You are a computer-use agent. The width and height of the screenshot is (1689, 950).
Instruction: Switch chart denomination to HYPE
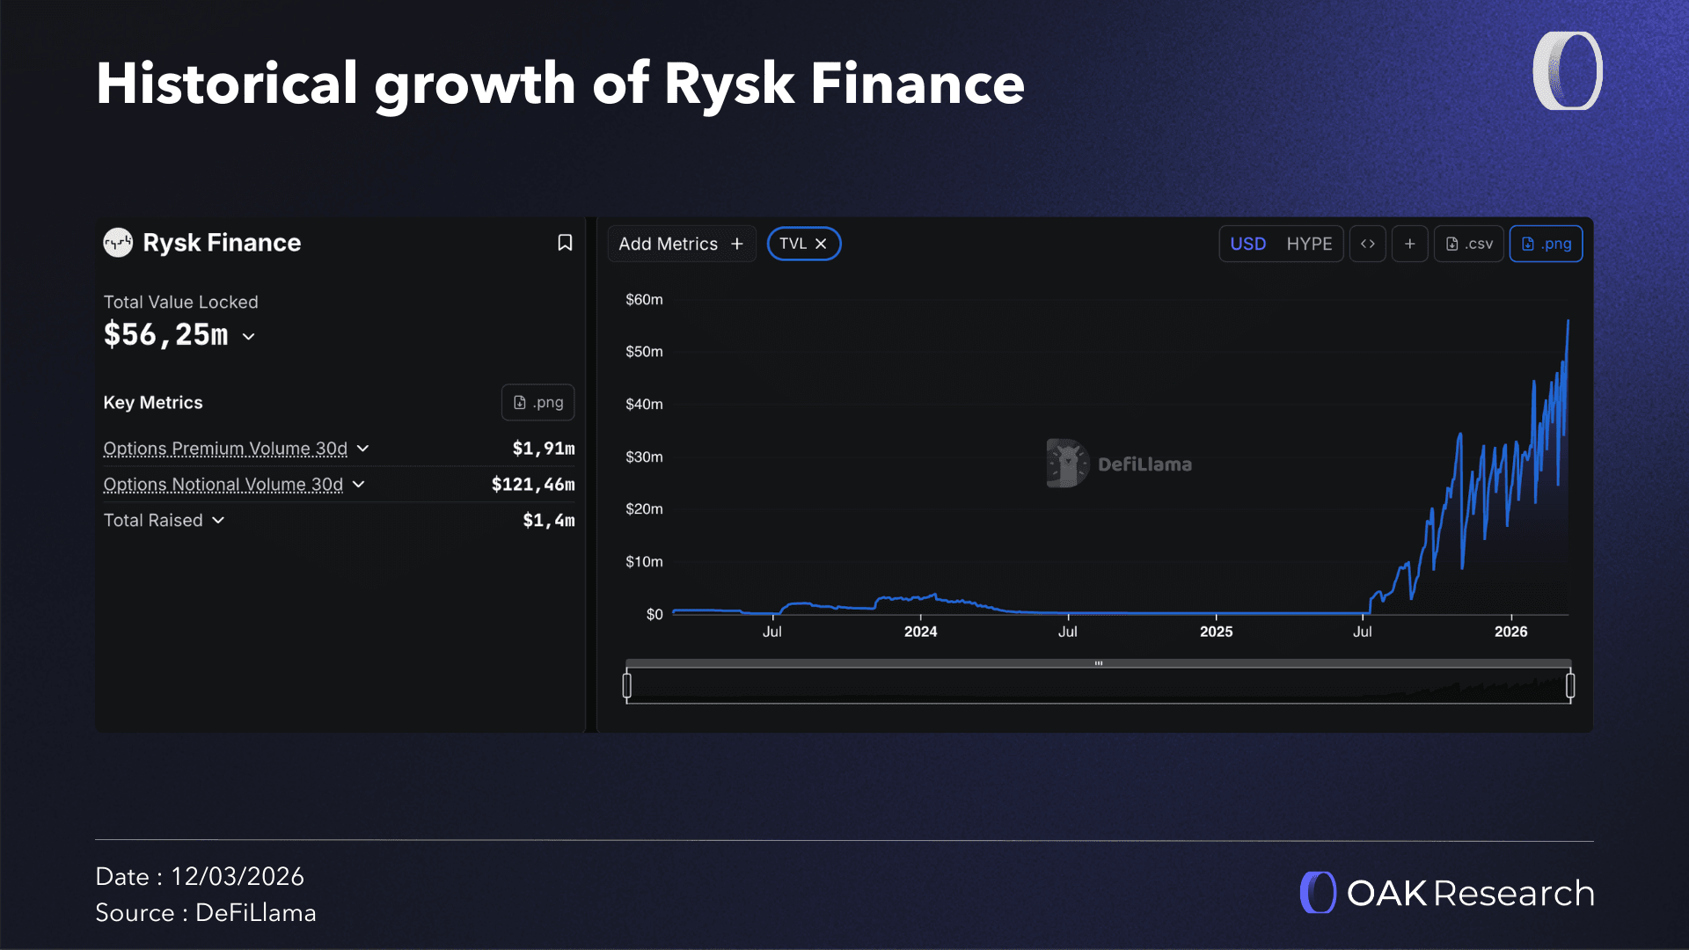[x=1309, y=244]
